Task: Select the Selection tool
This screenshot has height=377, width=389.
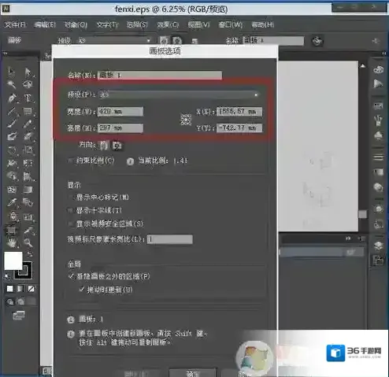Action: pos(12,72)
